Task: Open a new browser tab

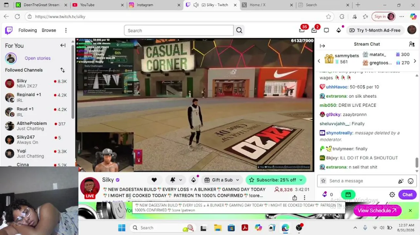Action: 358,5
